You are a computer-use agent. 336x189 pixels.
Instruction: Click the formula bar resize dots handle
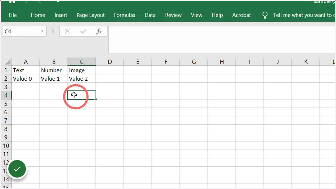(x=53, y=31)
